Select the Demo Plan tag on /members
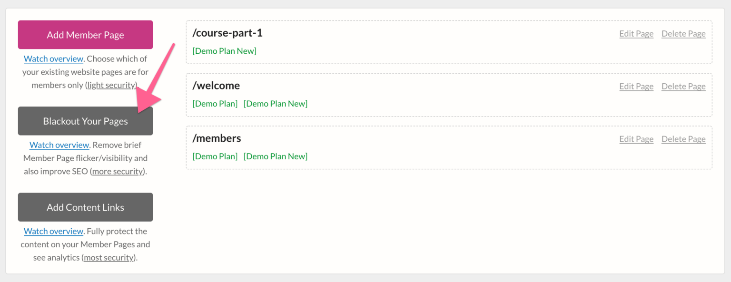 click(215, 156)
